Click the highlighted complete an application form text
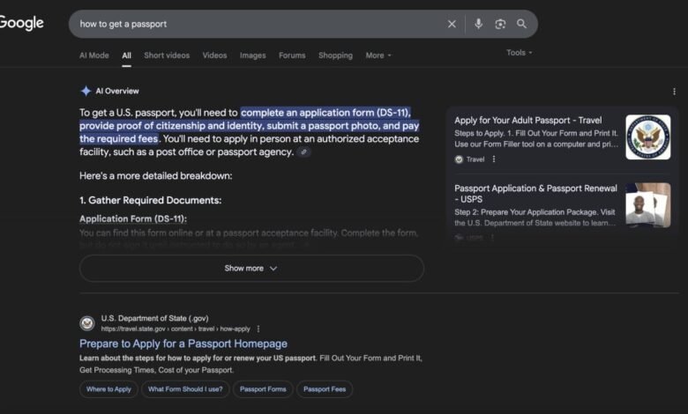688x414 pixels. tap(325, 113)
